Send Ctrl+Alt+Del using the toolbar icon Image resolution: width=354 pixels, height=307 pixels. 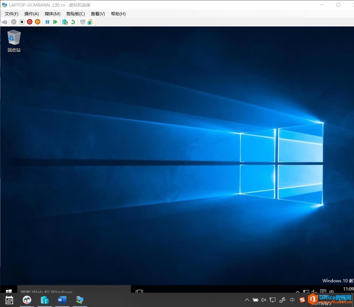click(x=4, y=22)
